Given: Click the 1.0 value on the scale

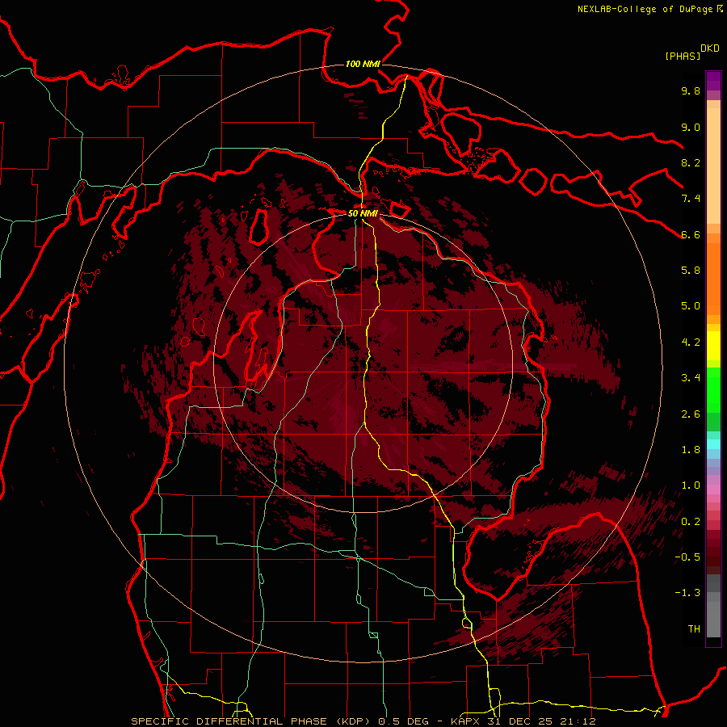Looking at the screenshot, I should tap(691, 485).
